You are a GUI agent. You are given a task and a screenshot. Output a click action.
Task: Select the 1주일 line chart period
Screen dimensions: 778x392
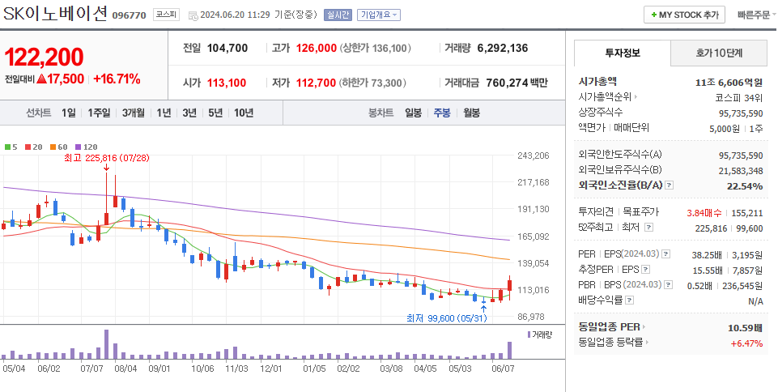[x=99, y=113]
